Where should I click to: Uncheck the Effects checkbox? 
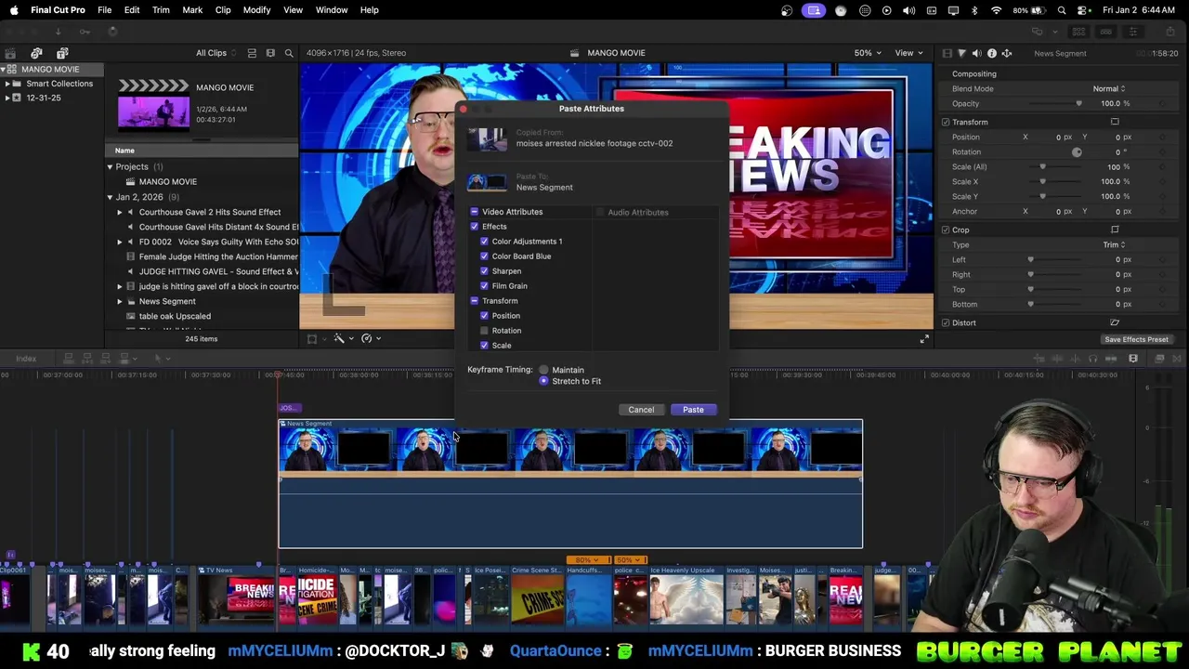click(474, 227)
